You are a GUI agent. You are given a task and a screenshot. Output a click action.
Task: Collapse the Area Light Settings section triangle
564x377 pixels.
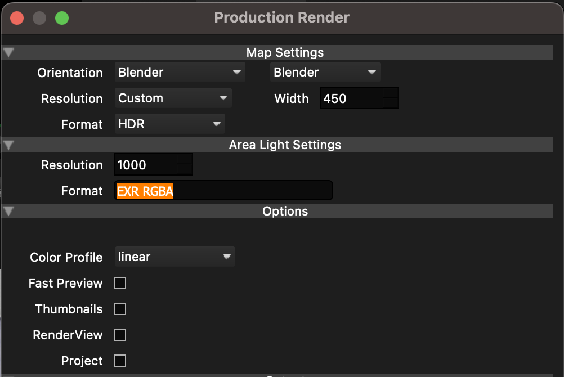coord(8,145)
